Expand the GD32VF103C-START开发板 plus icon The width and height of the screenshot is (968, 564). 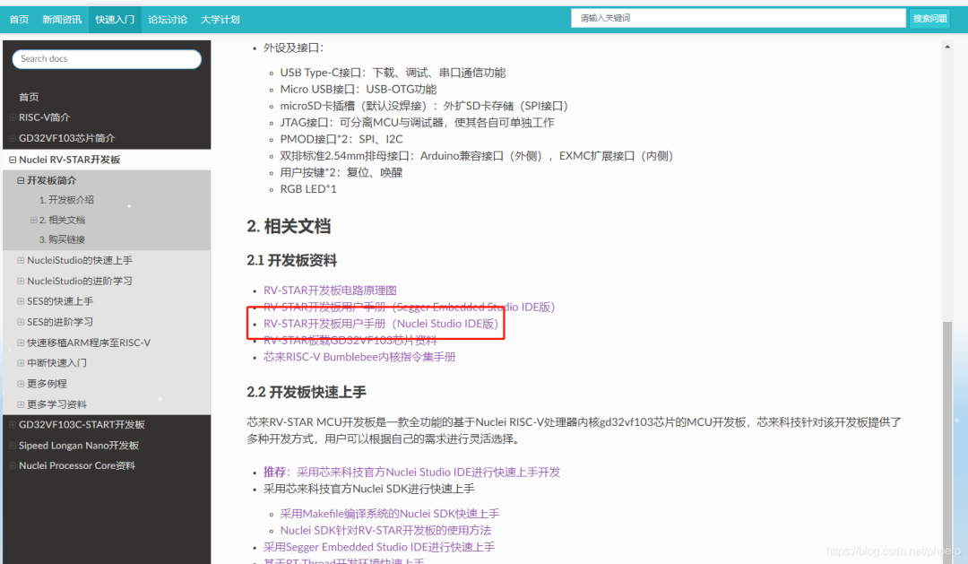click(x=13, y=424)
